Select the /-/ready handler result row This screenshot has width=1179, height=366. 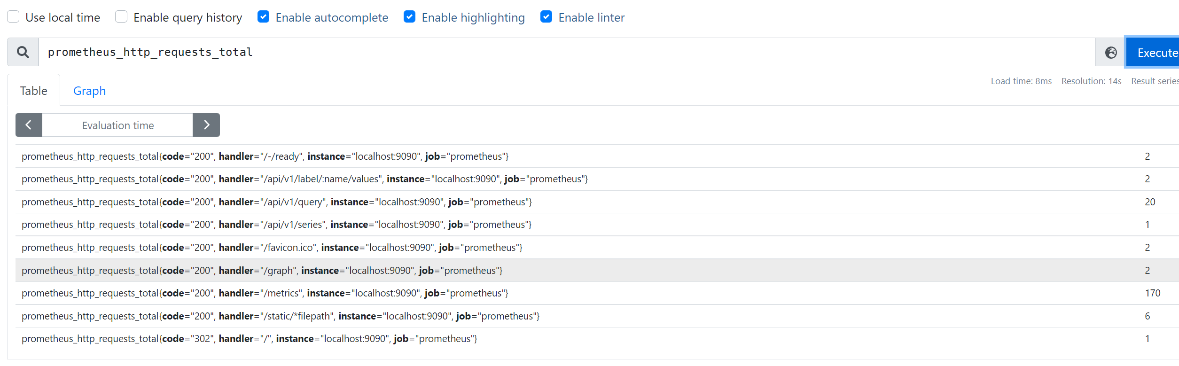click(x=597, y=156)
